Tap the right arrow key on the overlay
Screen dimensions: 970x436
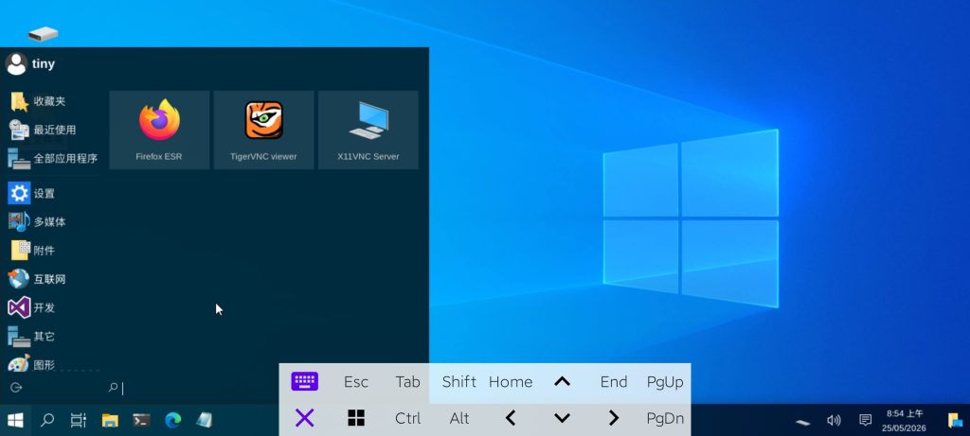[x=614, y=418]
